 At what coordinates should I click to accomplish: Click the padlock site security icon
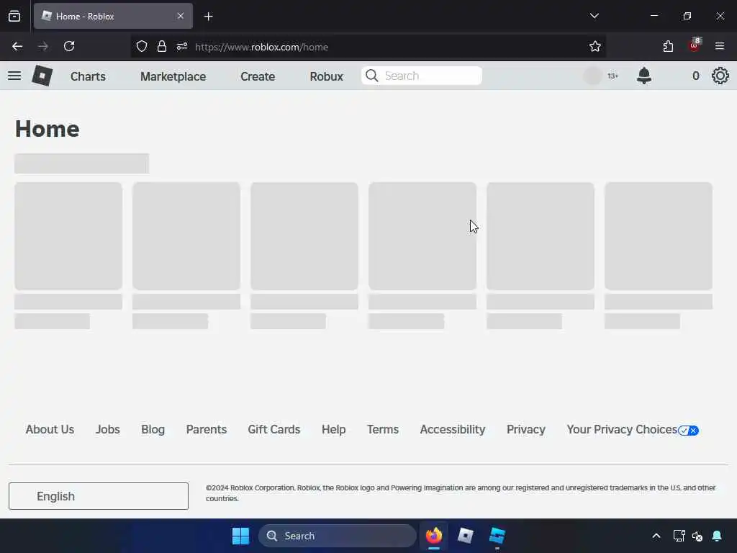[x=162, y=47]
